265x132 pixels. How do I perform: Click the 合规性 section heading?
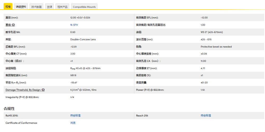pos(9,109)
